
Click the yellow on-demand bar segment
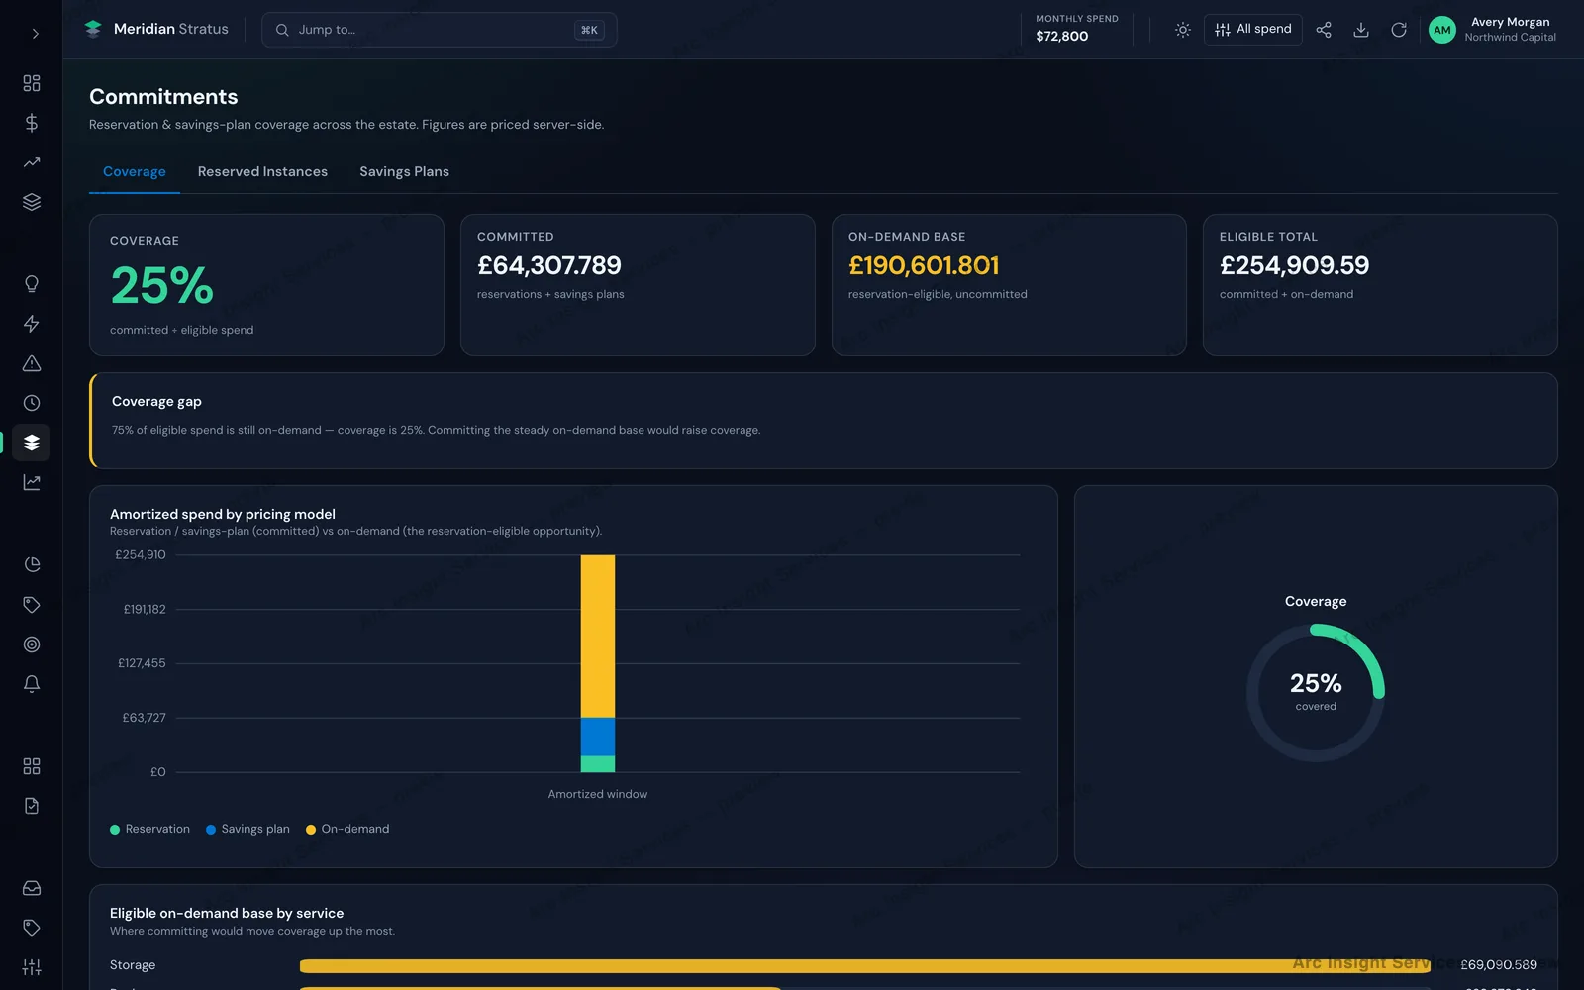click(x=598, y=637)
